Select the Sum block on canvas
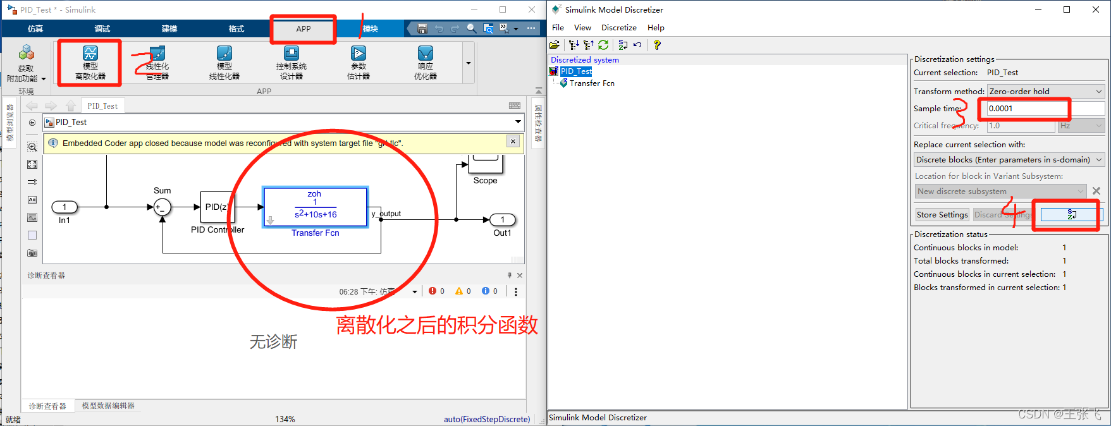Image resolution: width=1111 pixels, height=426 pixels. tap(163, 207)
